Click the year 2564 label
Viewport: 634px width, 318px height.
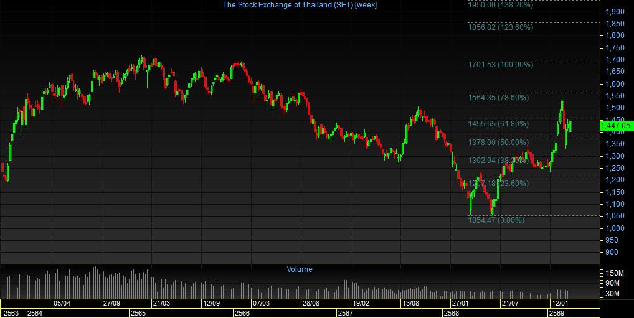[x=35, y=313]
